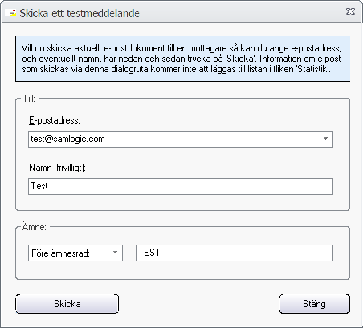Click the Stäng button

pyautogui.click(x=314, y=304)
